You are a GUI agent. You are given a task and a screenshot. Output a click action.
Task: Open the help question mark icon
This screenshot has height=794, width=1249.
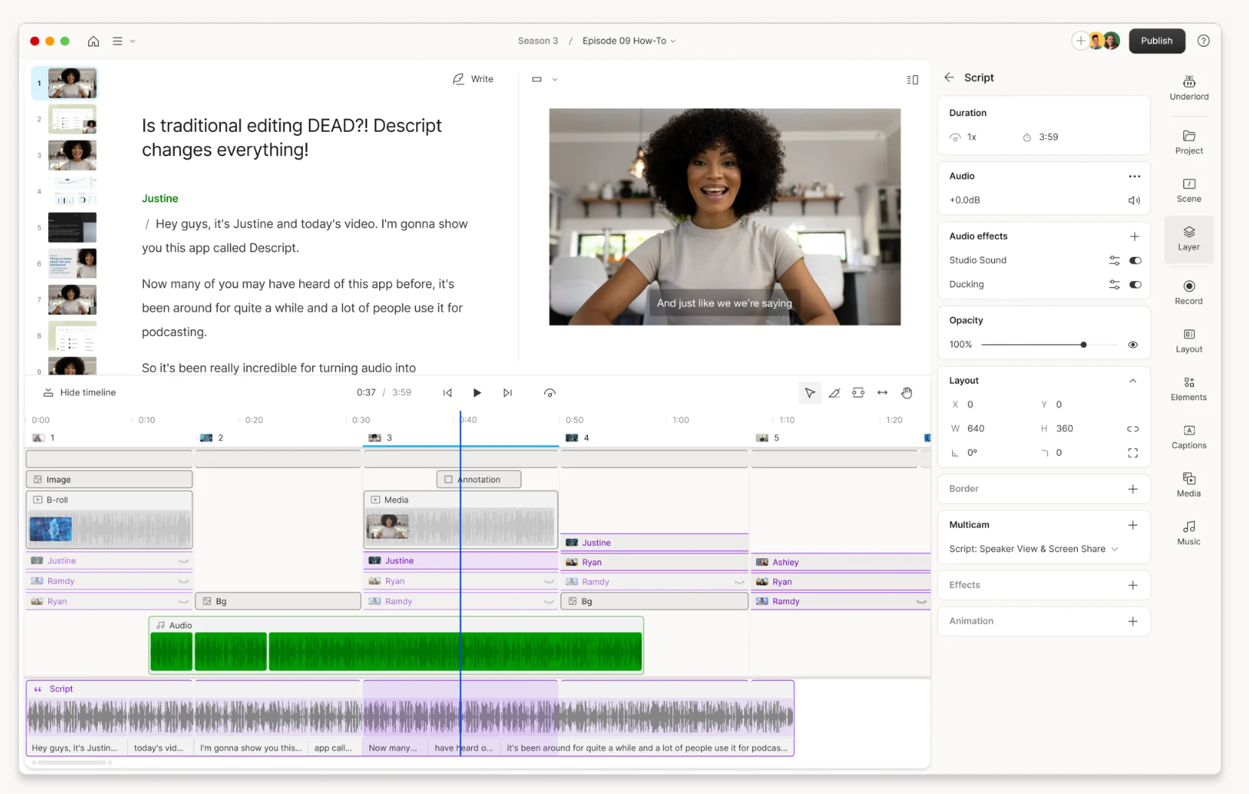[x=1204, y=41]
